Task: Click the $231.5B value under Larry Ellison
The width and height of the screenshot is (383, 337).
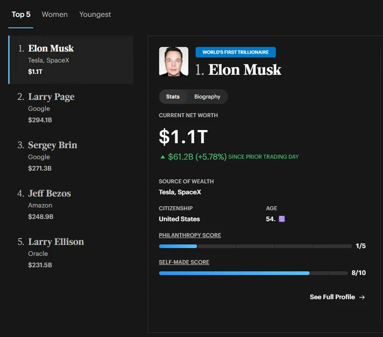Action: pyautogui.click(x=40, y=265)
